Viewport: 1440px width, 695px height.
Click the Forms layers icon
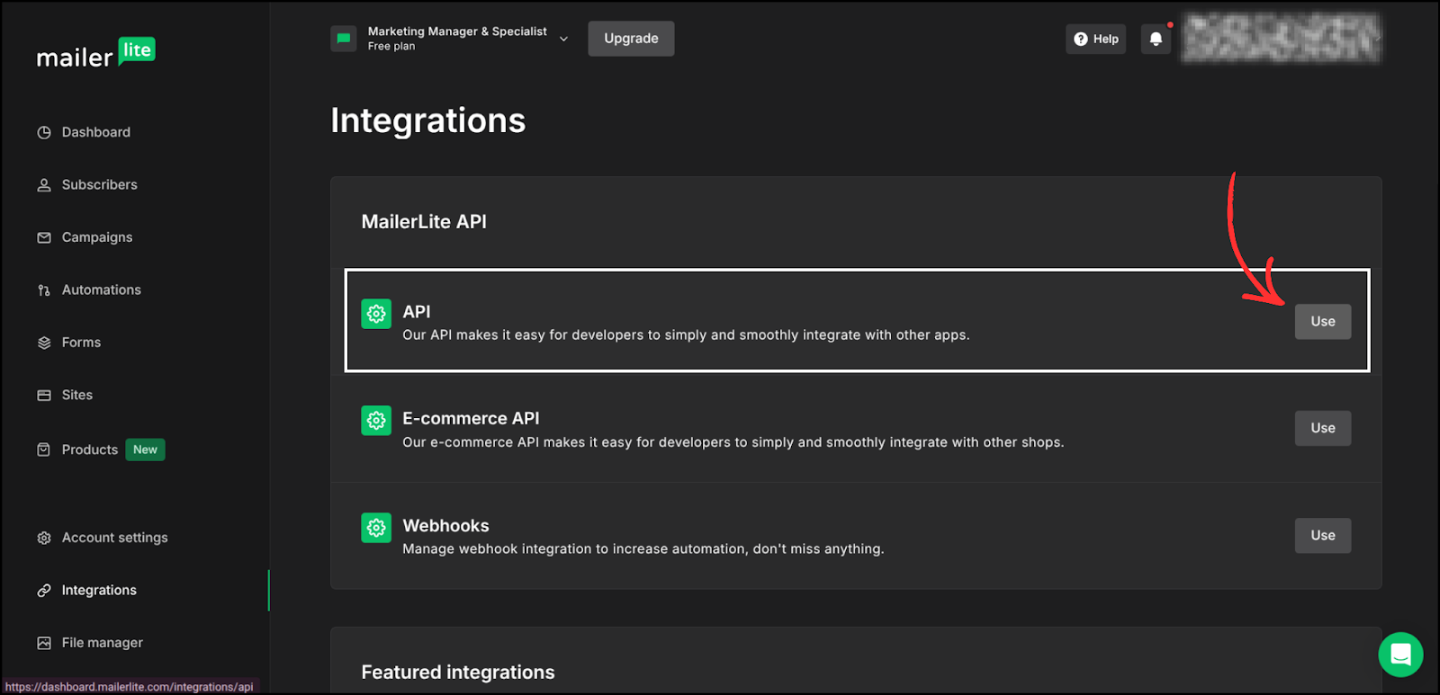[44, 343]
